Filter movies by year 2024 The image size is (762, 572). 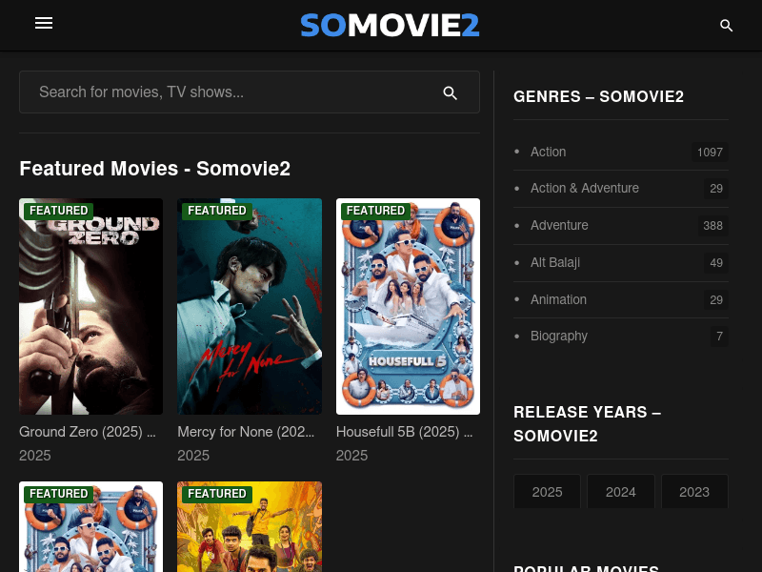[x=620, y=492]
